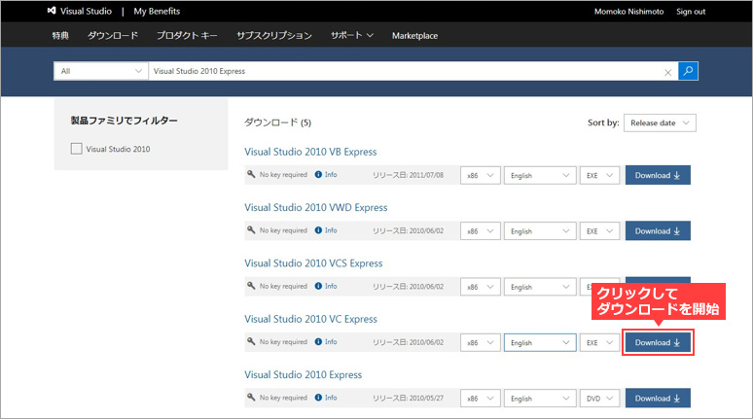The width and height of the screenshot is (753, 419).
Task: Open the サブスクリプション menu item
Action: pyautogui.click(x=274, y=36)
